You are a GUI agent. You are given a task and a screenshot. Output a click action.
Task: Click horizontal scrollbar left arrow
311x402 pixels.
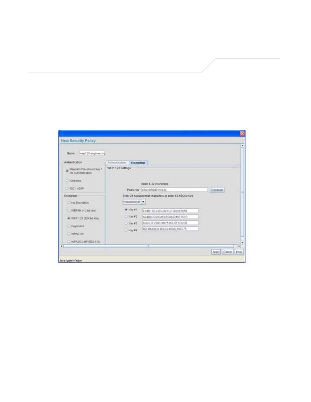click(62, 246)
